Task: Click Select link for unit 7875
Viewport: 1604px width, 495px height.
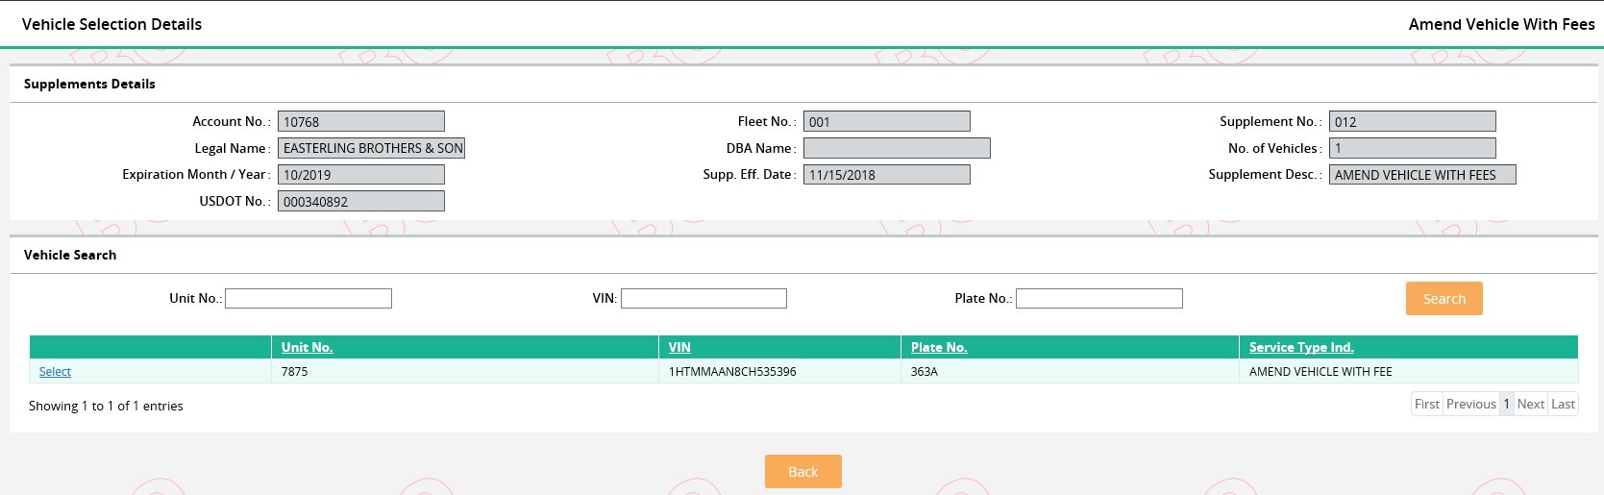Action: pyautogui.click(x=55, y=371)
